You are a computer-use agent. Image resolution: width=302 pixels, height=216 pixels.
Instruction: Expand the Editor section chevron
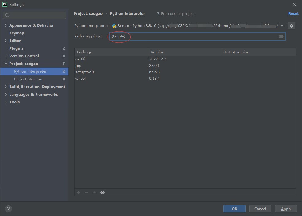(6, 40)
